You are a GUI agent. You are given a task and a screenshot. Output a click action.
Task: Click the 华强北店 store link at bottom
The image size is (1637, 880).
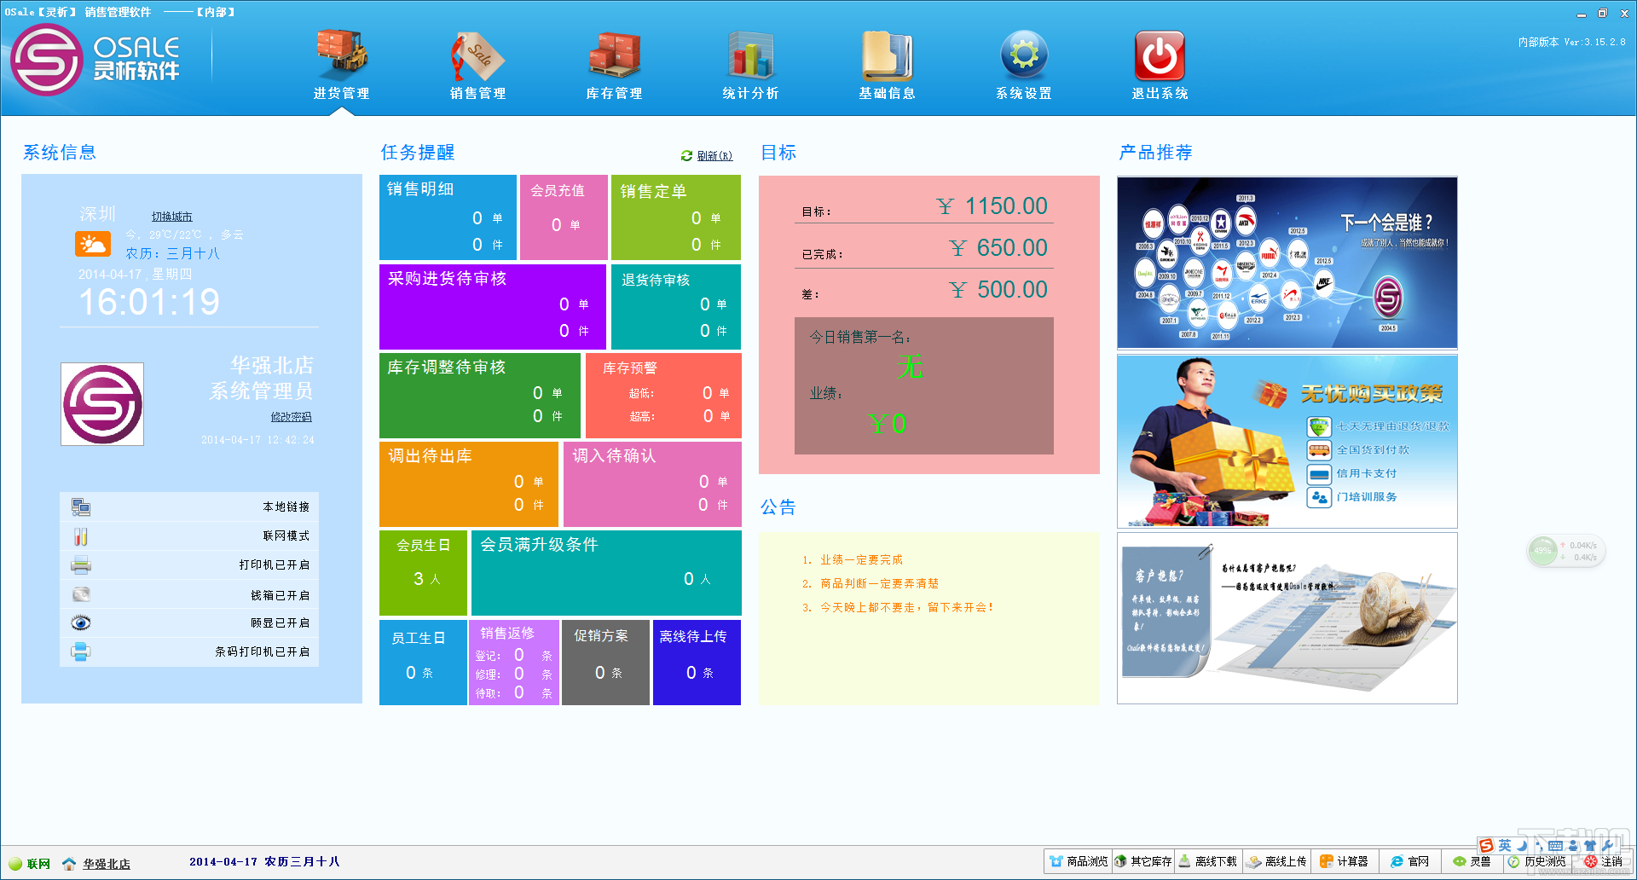click(107, 864)
